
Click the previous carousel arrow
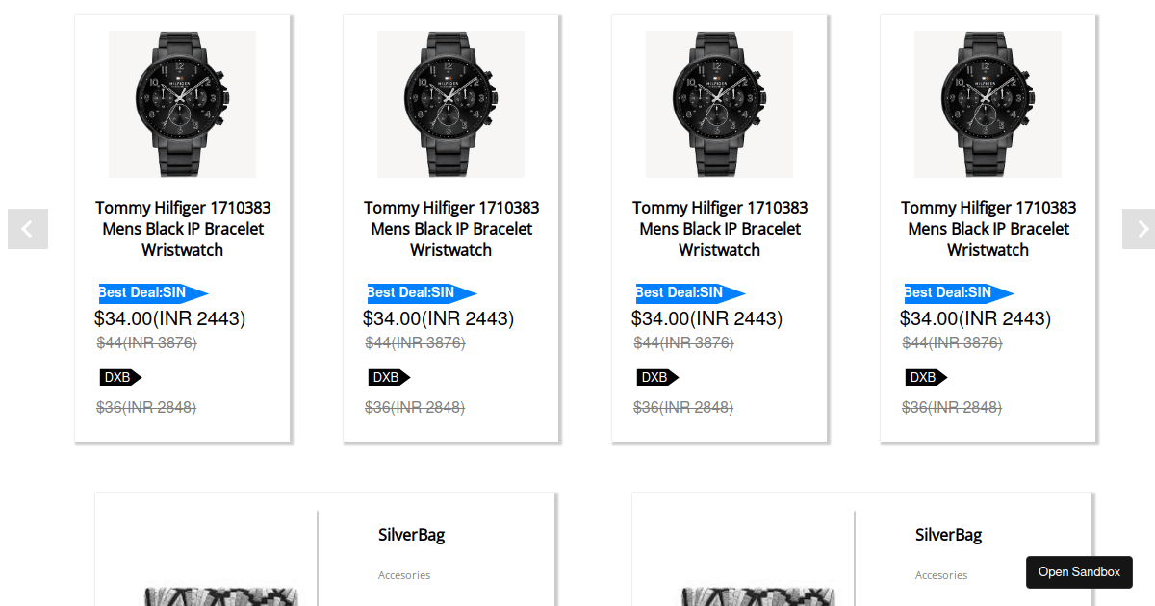(x=27, y=229)
